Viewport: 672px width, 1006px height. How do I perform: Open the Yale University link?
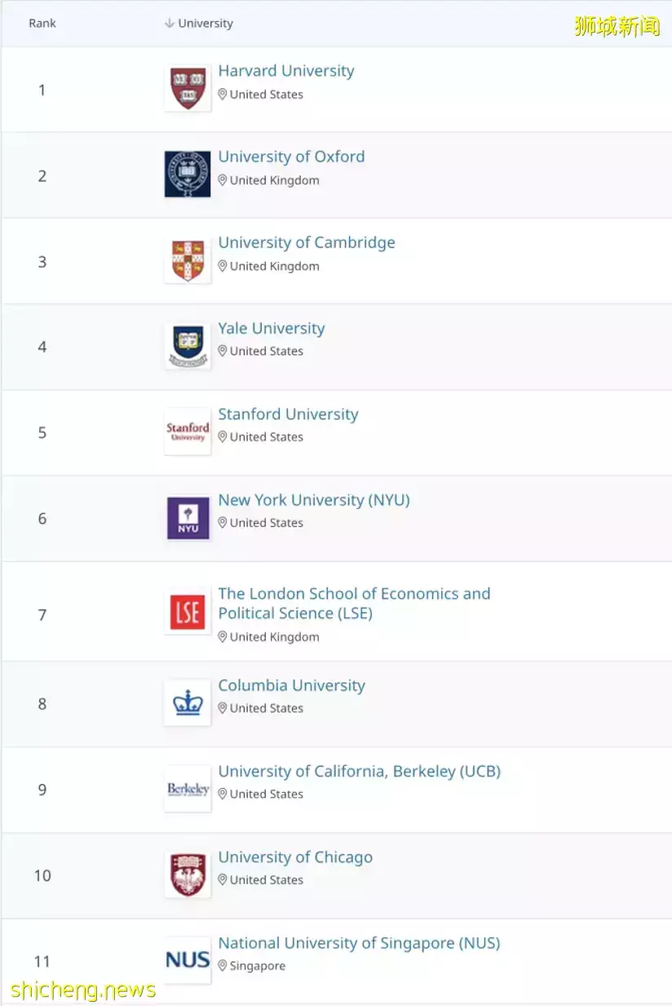pos(272,328)
